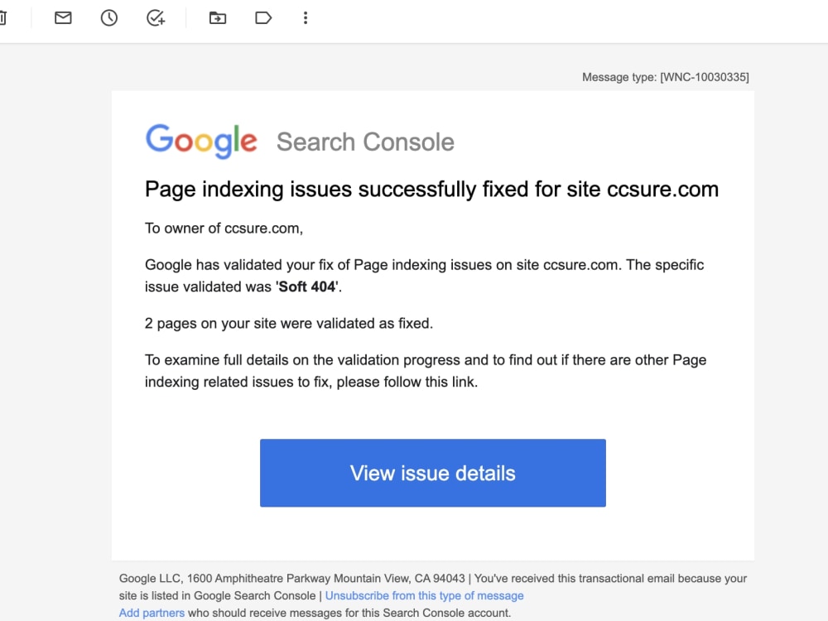Apply a label using the label icon

(x=262, y=17)
